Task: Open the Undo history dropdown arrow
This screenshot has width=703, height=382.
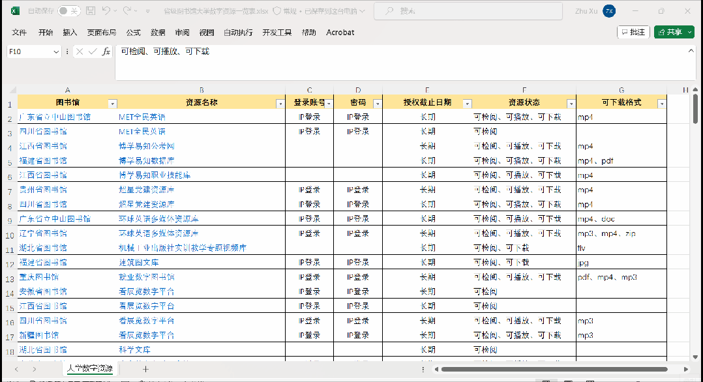Action: [x=115, y=11]
